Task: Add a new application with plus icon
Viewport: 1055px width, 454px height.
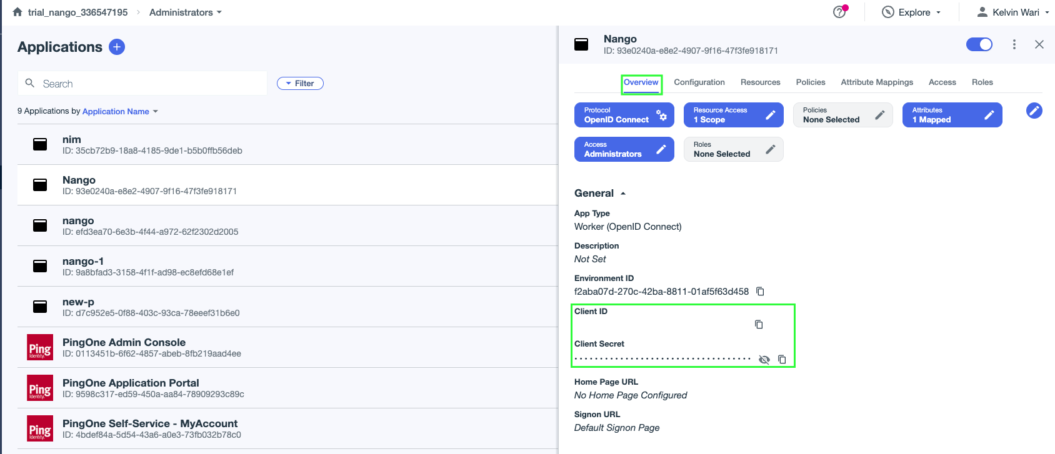Action: click(117, 47)
